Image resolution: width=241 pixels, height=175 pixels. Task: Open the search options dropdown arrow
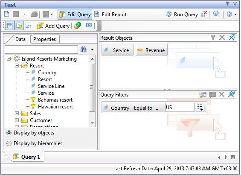[x=92, y=50]
